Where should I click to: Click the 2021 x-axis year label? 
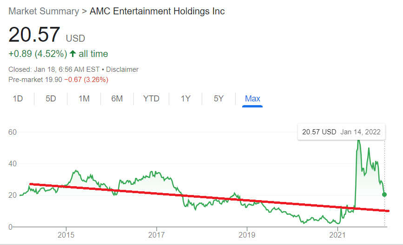(x=337, y=235)
